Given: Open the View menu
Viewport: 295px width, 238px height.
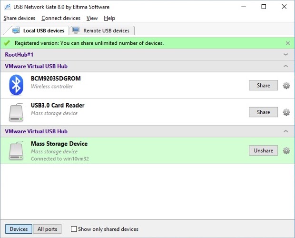Looking at the screenshot, I should tap(92, 18).
